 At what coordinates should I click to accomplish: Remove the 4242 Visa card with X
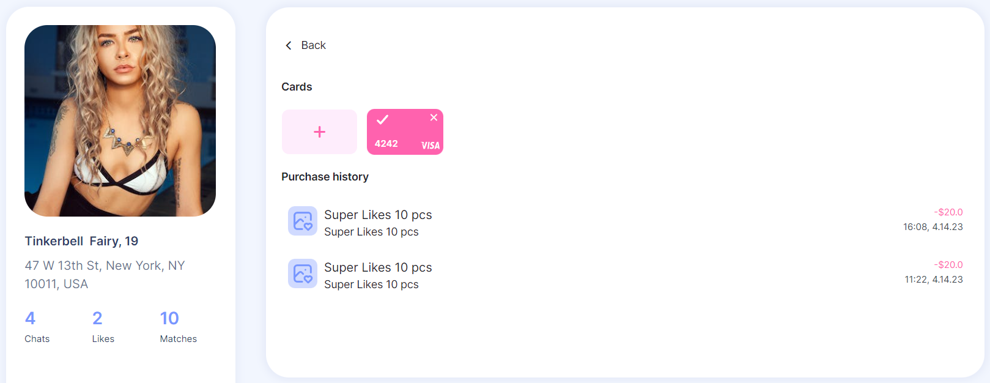tap(434, 117)
